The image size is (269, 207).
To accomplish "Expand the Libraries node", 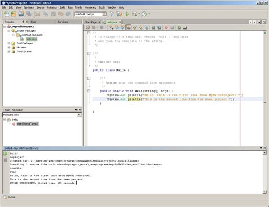I will coord(9,47).
